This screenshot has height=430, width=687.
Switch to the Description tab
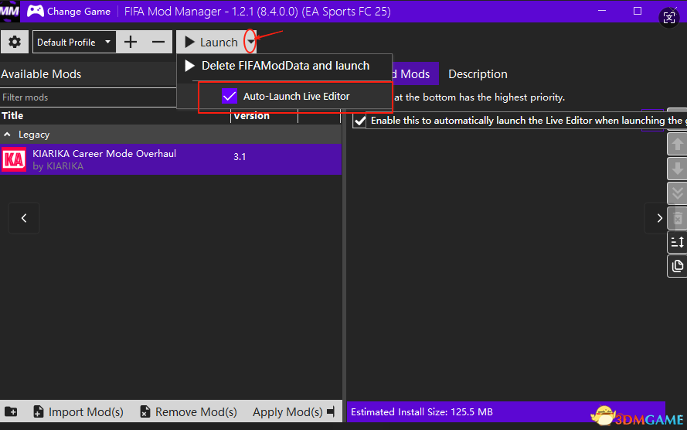point(478,74)
